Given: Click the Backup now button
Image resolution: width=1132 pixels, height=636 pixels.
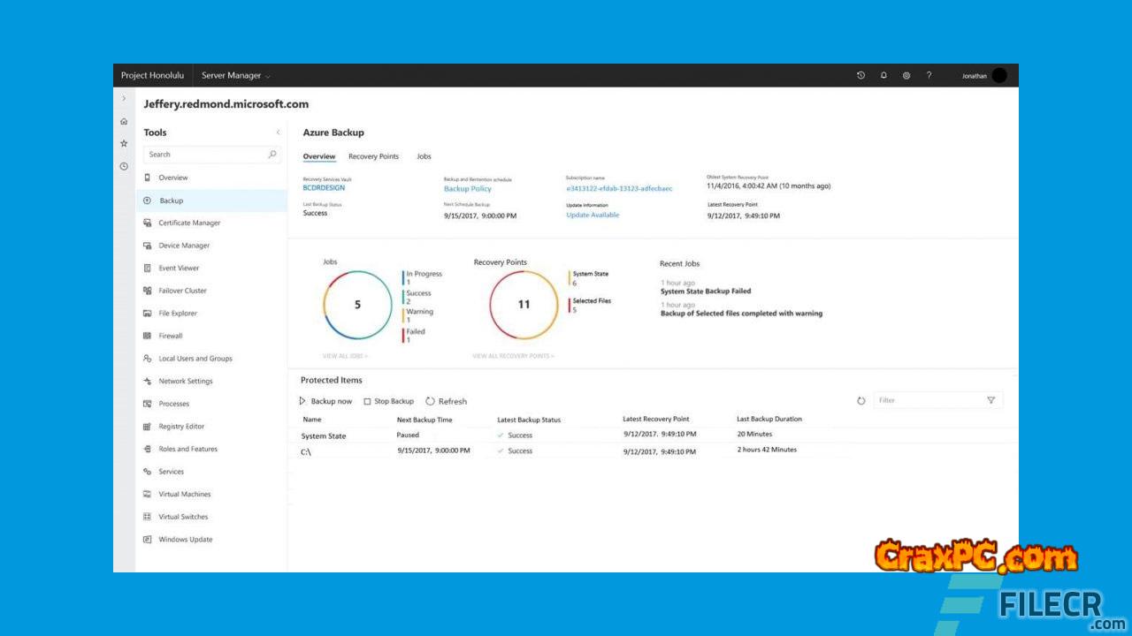Looking at the screenshot, I should [325, 401].
